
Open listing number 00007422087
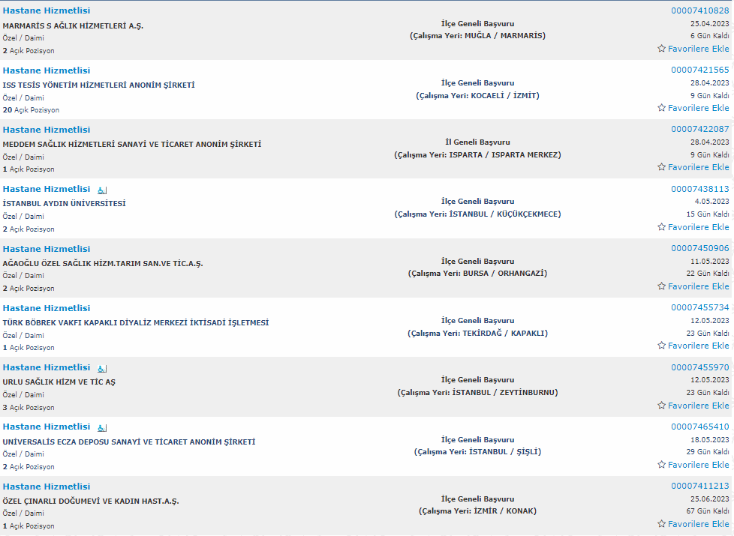[699, 129]
